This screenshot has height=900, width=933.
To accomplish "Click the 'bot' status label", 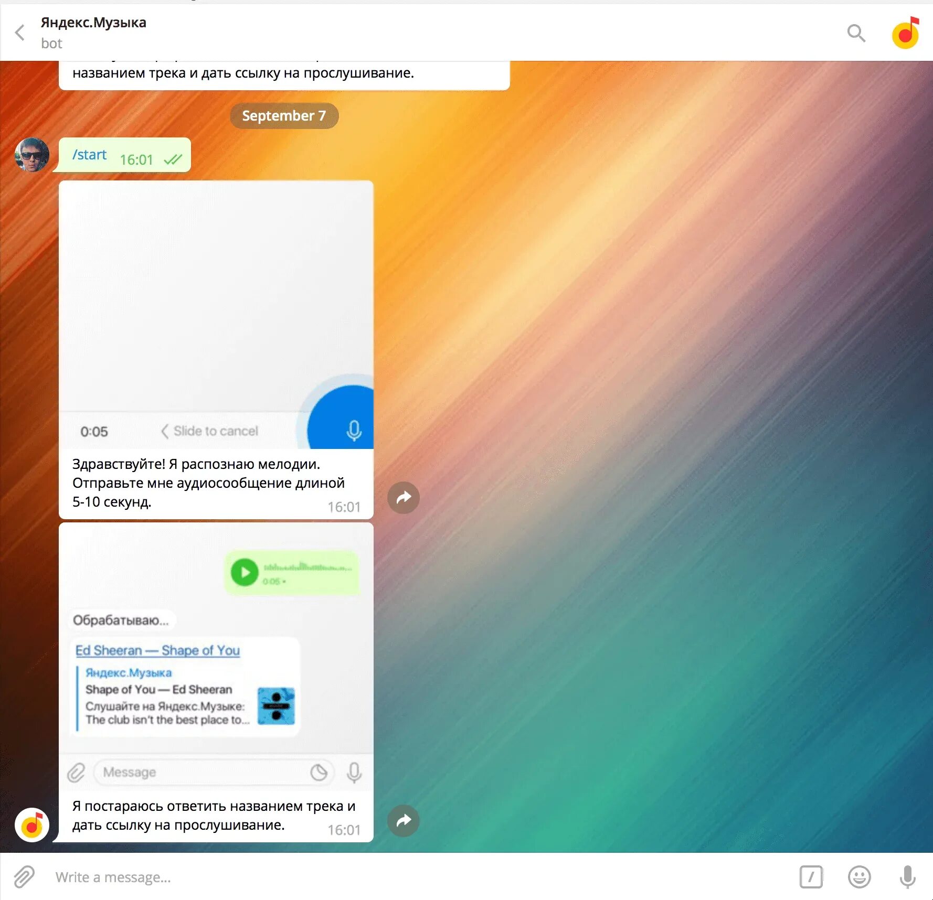I will coord(51,44).
